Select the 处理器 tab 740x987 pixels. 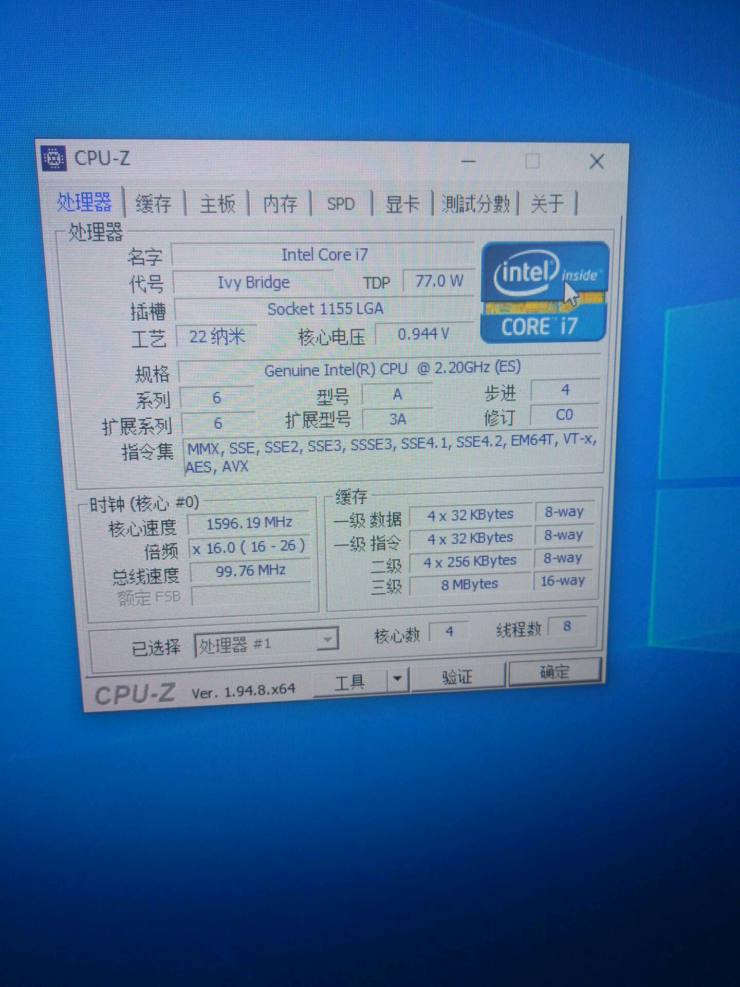coord(84,202)
